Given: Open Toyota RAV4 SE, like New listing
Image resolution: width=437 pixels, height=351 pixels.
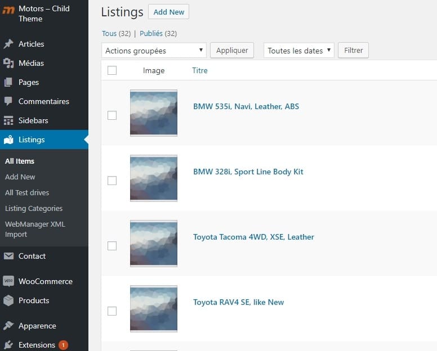Looking at the screenshot, I should click(239, 302).
